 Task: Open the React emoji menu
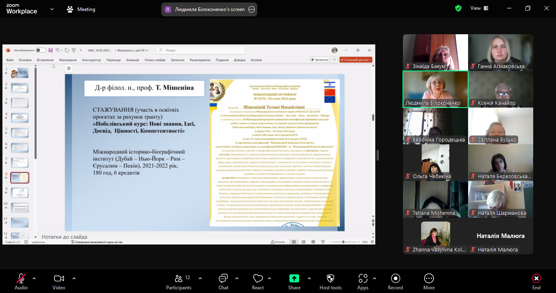click(258, 279)
